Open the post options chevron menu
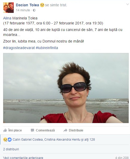 coord(128,4)
